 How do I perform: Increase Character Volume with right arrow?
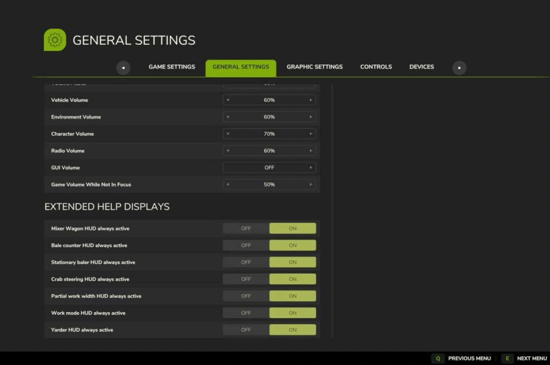[x=311, y=134]
